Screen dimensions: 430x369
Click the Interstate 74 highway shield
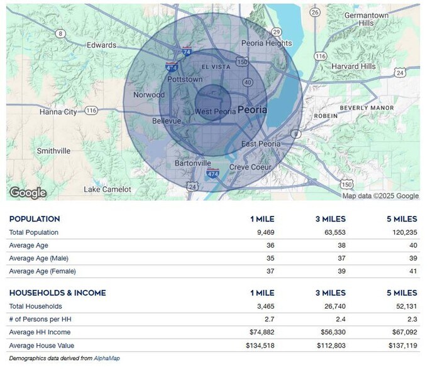(x=187, y=49)
